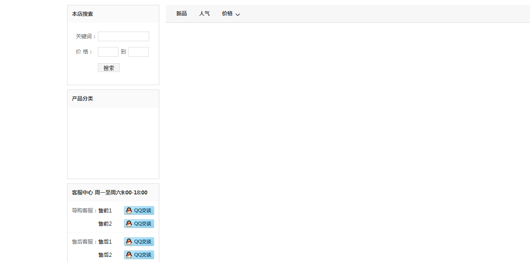The width and height of the screenshot is (530, 262).
Task: Click the 导购客服 label
Action: (83, 211)
